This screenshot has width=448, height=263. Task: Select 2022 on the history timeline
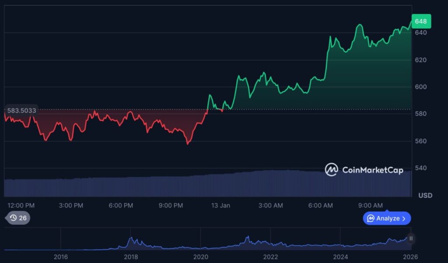click(271, 256)
